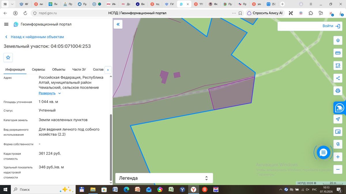Image resolution: width=346 pixels, height=194 pixels.
Task: Click the Геоинформационный портал logo
Action: pos(42,24)
